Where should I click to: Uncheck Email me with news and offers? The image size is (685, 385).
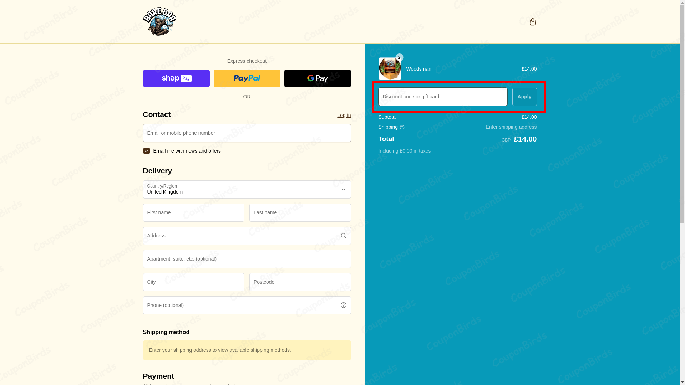(x=146, y=151)
